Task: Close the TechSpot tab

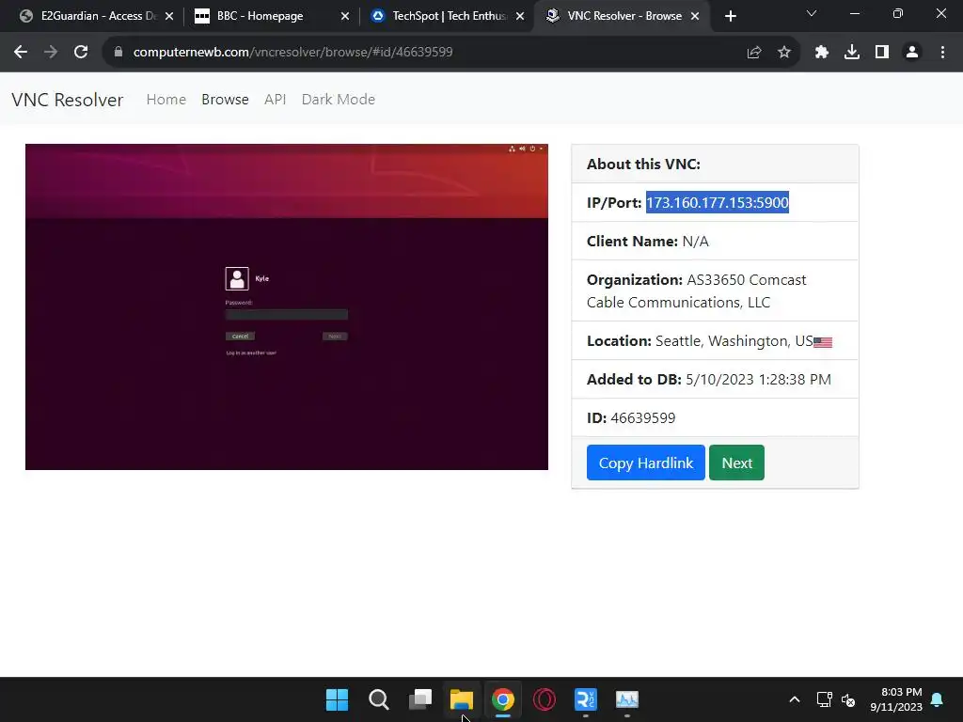Action: [x=520, y=16]
